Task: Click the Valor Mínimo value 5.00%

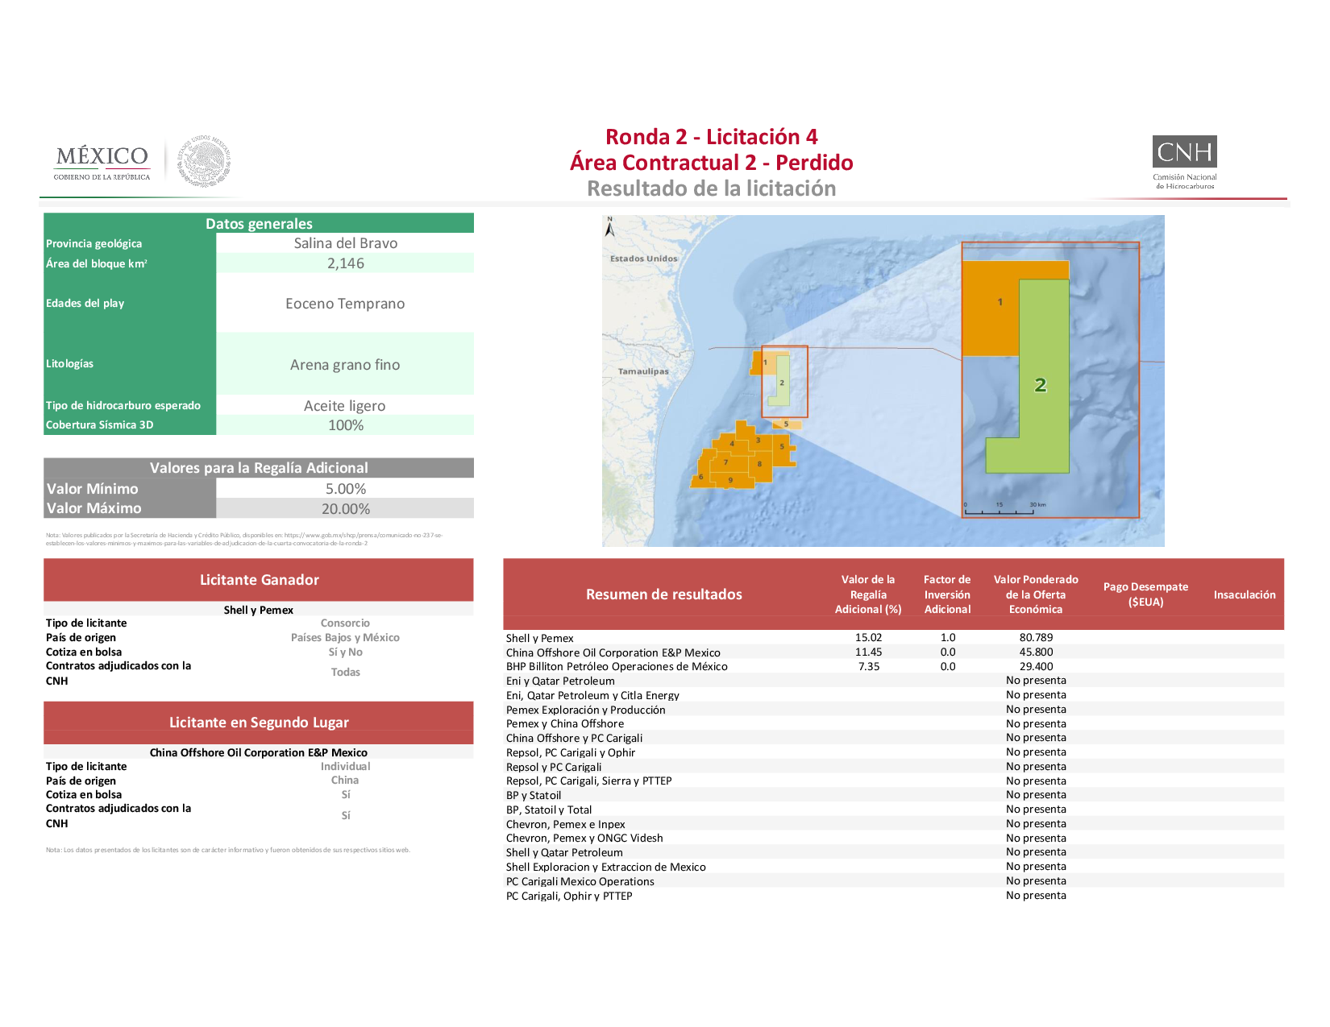Action: tap(345, 489)
